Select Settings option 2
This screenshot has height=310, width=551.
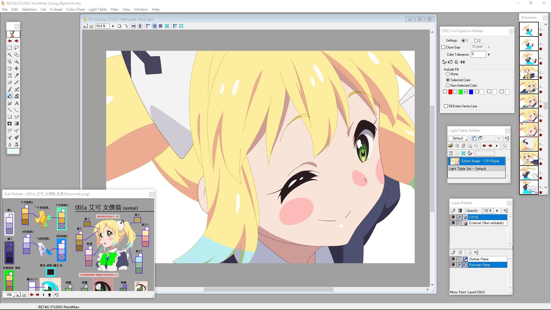[476, 41]
